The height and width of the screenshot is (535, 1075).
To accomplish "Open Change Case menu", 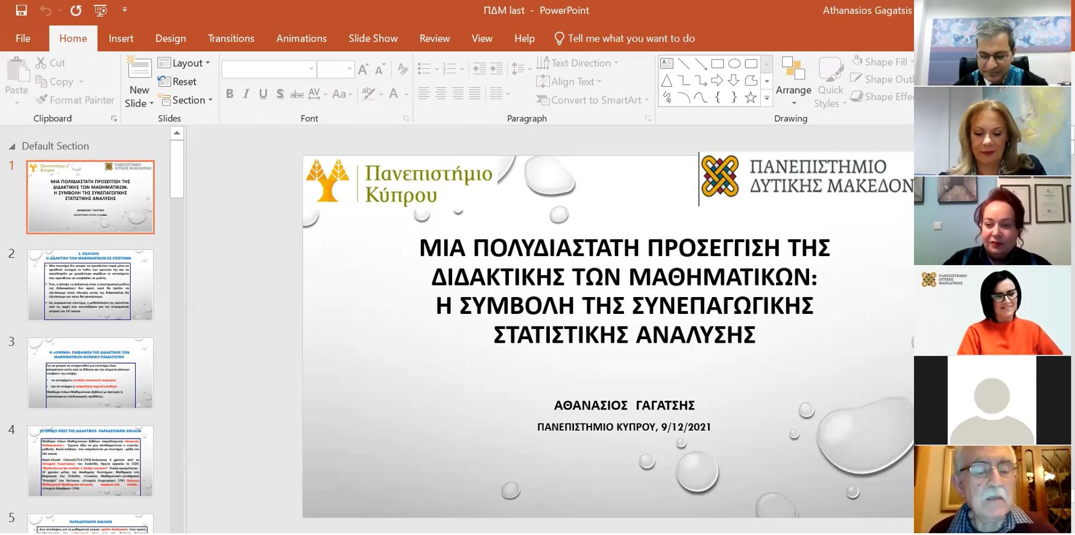I will tap(342, 94).
